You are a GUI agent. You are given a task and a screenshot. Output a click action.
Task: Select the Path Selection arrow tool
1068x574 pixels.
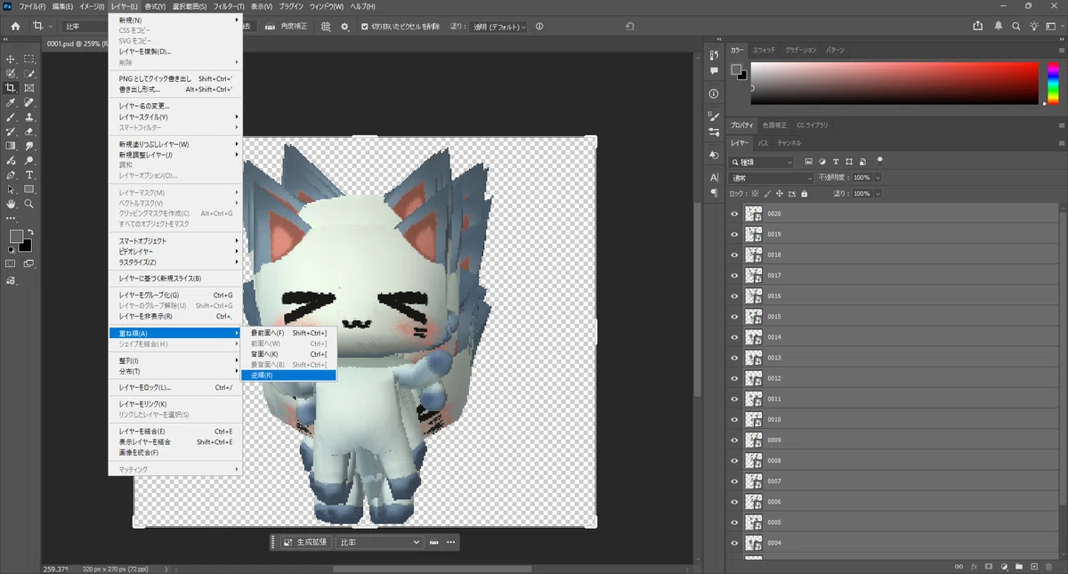(11, 190)
